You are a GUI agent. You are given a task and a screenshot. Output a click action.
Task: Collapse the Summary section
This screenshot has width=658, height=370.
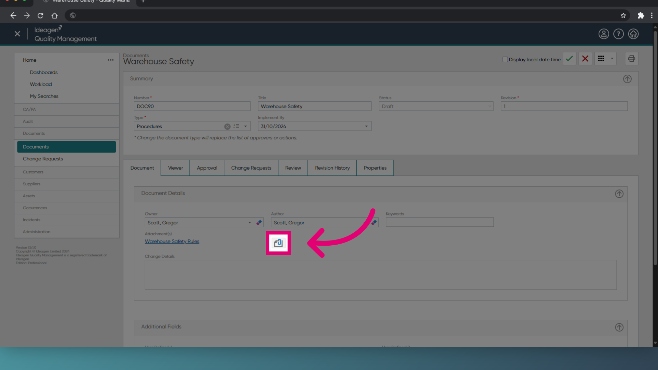point(627,79)
